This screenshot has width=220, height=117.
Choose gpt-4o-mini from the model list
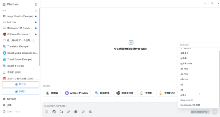pyautogui.click(x=199, y=64)
